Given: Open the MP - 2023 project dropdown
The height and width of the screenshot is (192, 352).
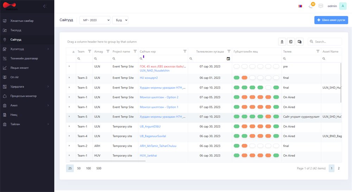Looking at the screenshot, I should point(95,20).
